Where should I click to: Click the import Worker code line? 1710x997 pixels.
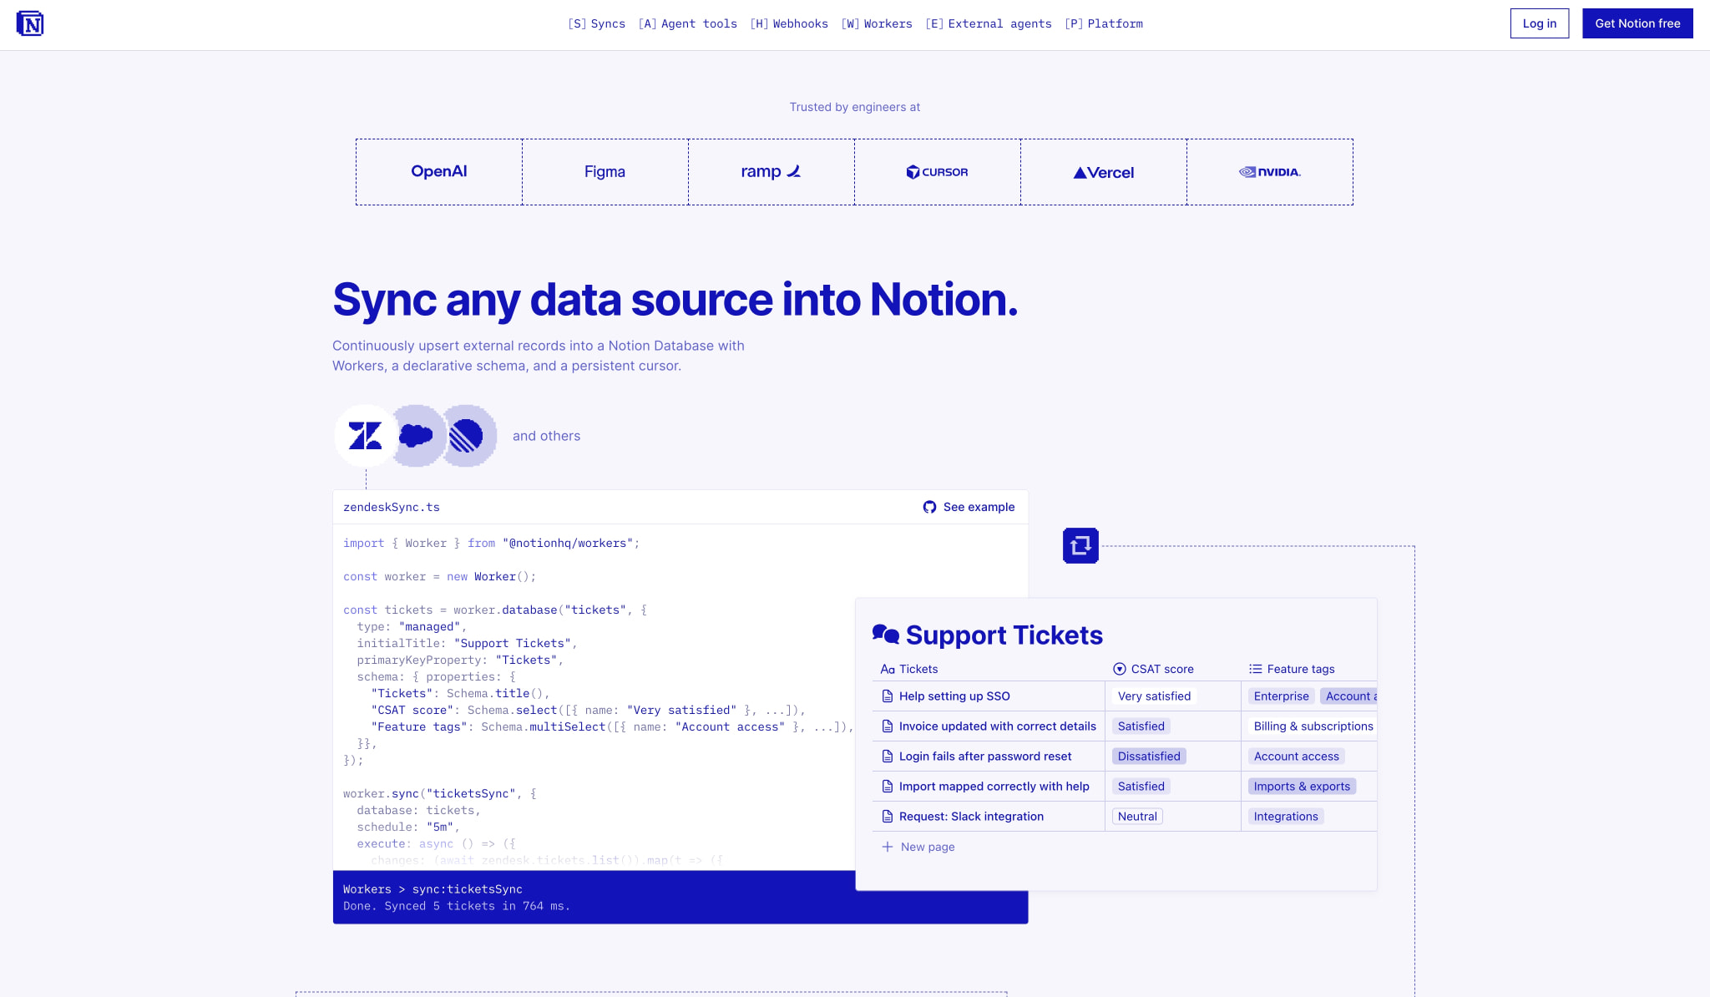point(491,543)
